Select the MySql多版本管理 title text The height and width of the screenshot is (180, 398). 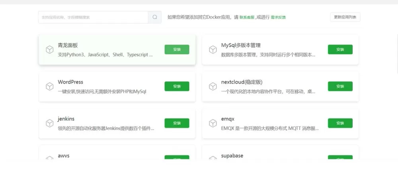pyautogui.click(x=241, y=46)
